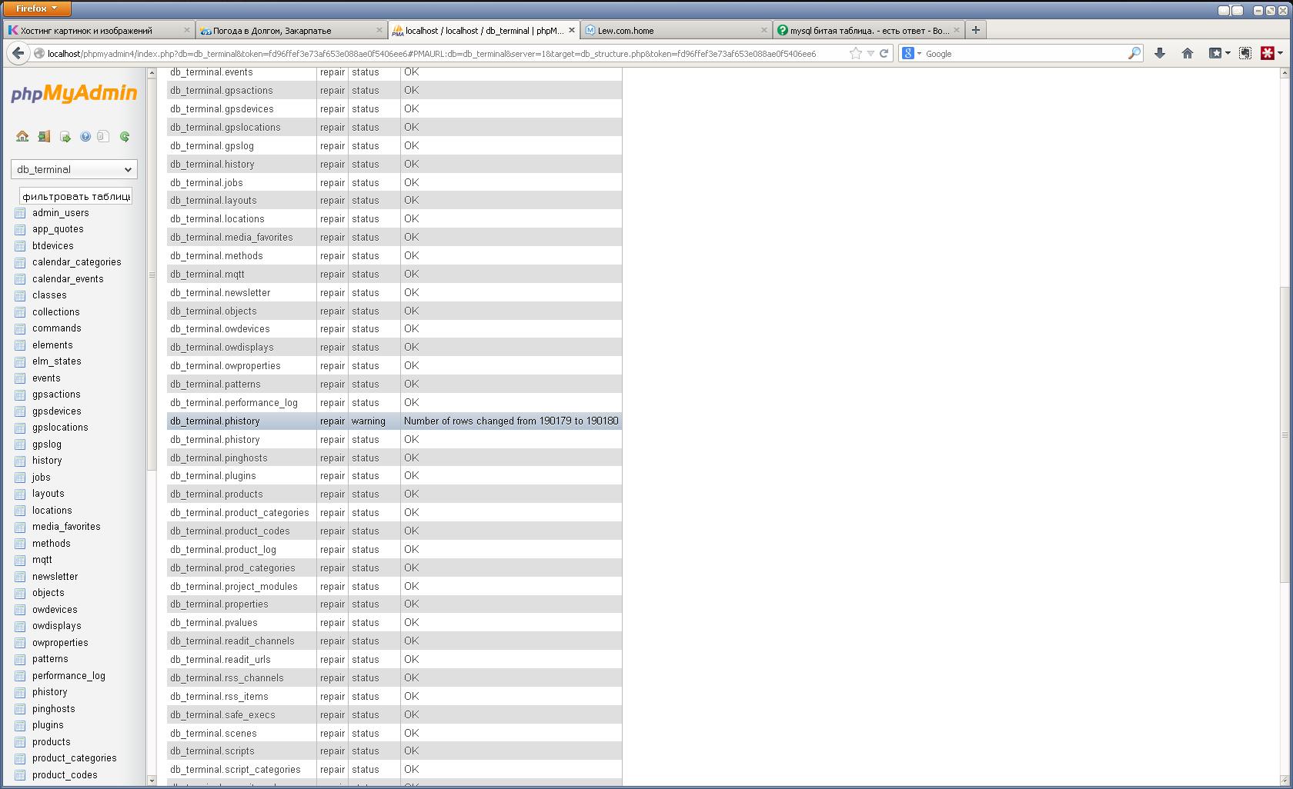Open the phistory table in sidebar

[49, 692]
